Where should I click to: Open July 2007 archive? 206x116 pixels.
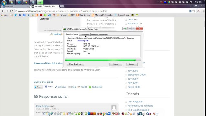[133, 79]
